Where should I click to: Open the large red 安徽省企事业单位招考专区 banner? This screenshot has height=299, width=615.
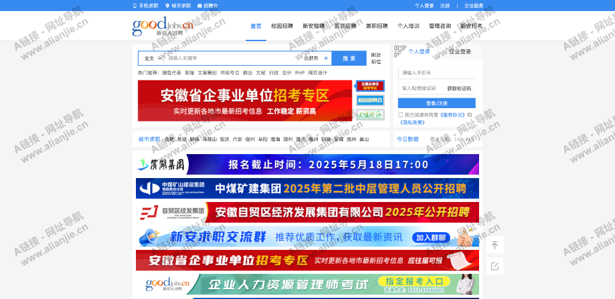click(245, 101)
